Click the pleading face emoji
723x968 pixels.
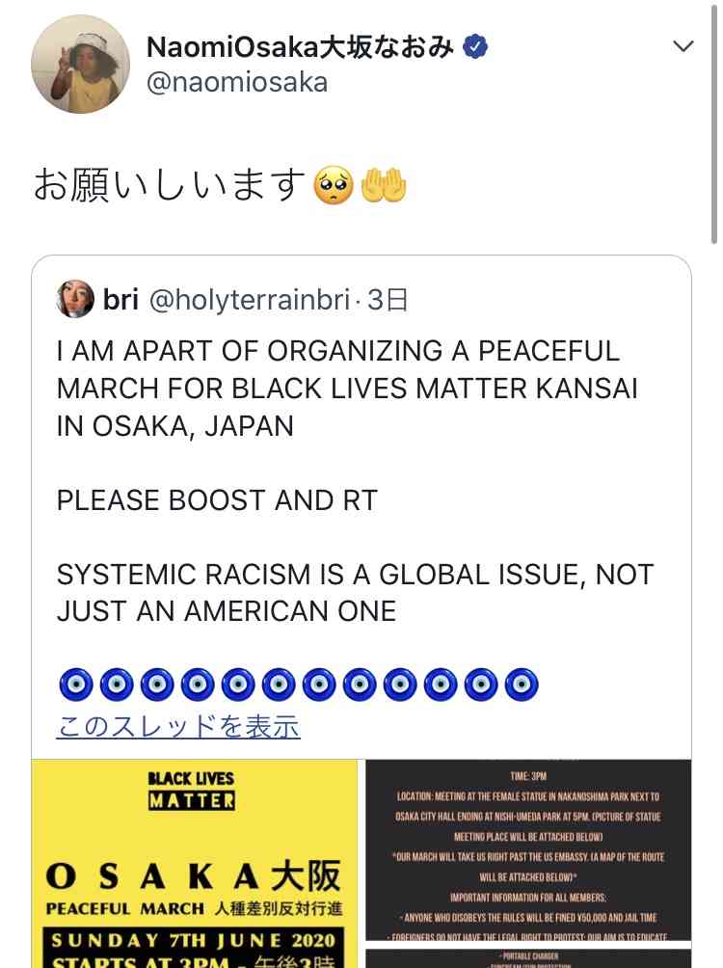tap(334, 185)
